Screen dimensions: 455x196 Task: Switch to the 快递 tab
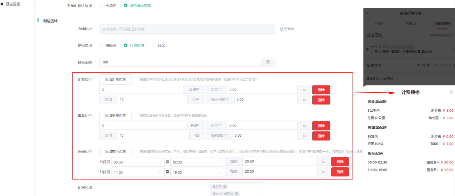(379, 24)
